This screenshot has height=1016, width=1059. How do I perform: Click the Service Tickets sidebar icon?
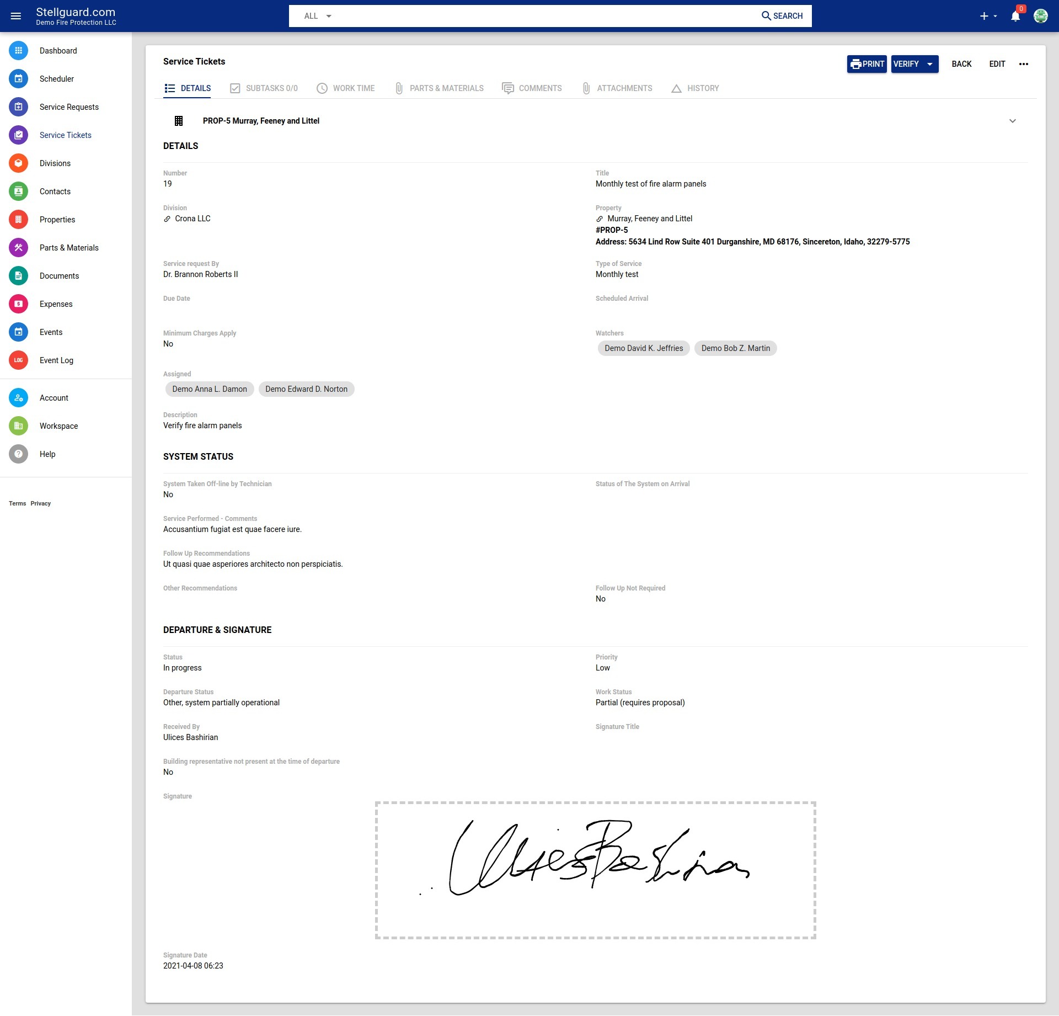tap(18, 135)
